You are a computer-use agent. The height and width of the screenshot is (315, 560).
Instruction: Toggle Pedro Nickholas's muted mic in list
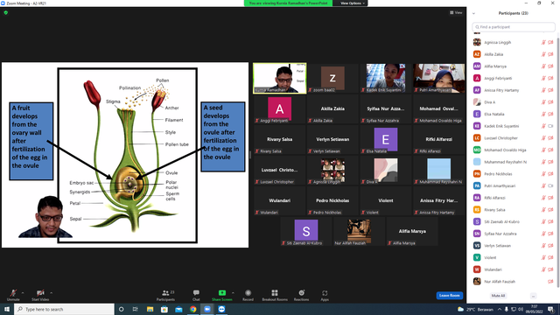pos(543,174)
